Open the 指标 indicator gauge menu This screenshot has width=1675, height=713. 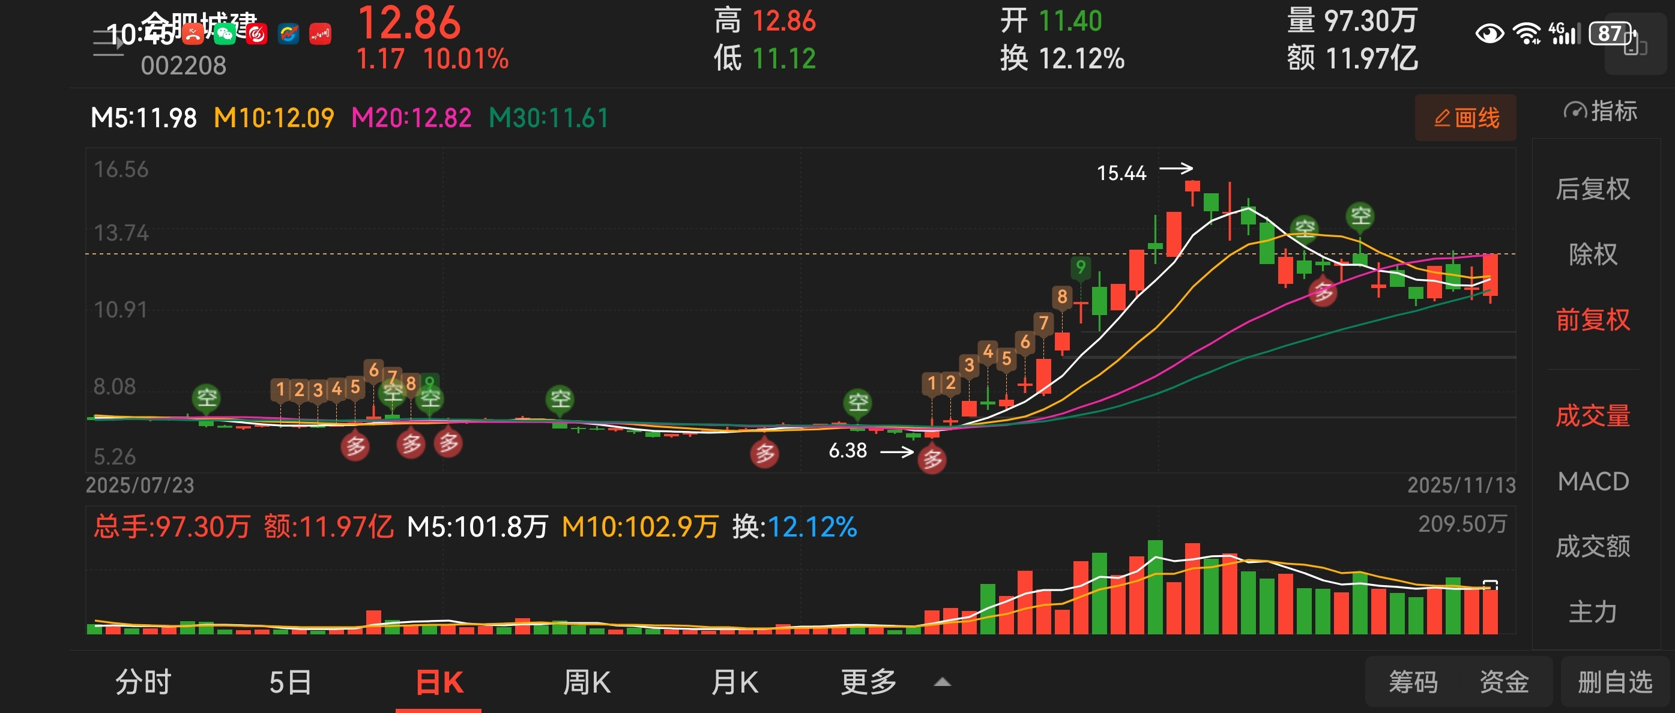coord(1600,111)
